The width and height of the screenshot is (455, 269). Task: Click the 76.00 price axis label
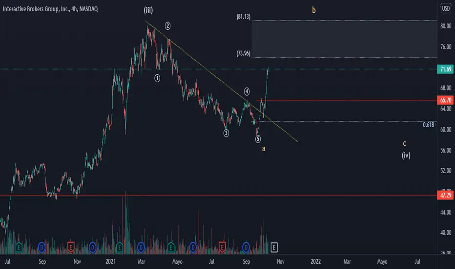click(x=445, y=47)
